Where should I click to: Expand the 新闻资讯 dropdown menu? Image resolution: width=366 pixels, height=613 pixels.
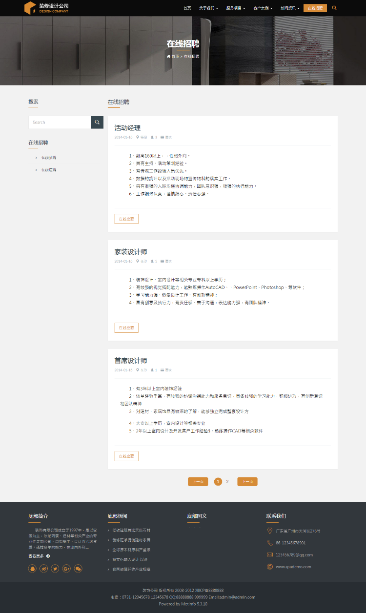(x=290, y=8)
